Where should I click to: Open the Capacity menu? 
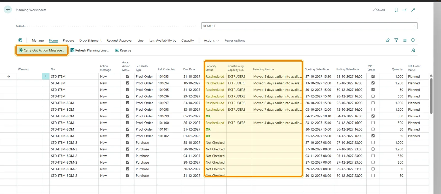pyautogui.click(x=187, y=41)
